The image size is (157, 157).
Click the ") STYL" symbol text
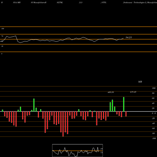tap(104, 3)
